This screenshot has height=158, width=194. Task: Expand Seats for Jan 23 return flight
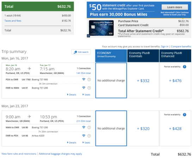[86, 143]
